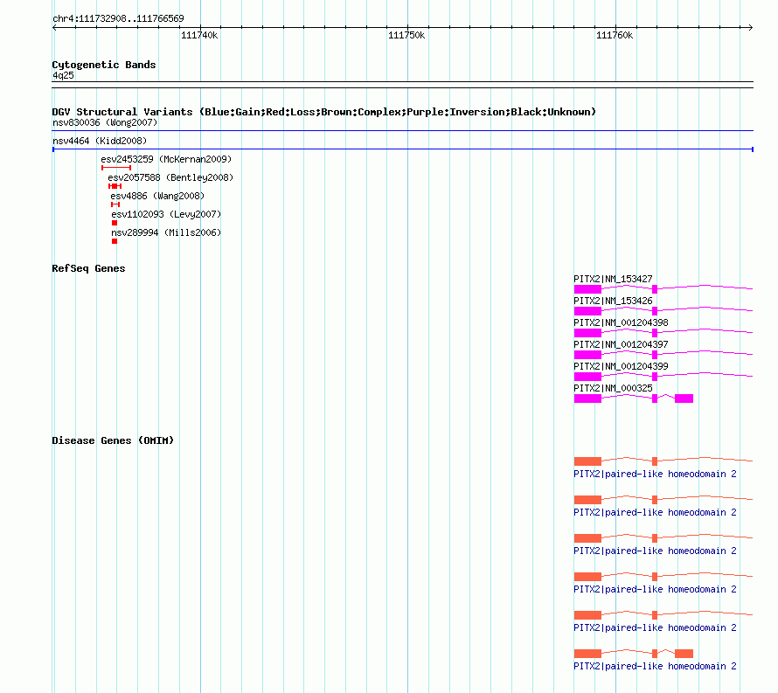Select the 4q25 cytogenetic band label

point(63,75)
